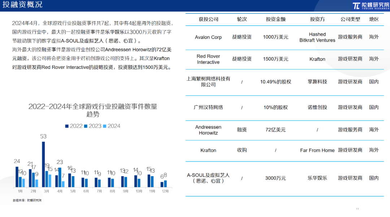Click the 获投公司 column header
390x217 pixels.
pos(208,19)
